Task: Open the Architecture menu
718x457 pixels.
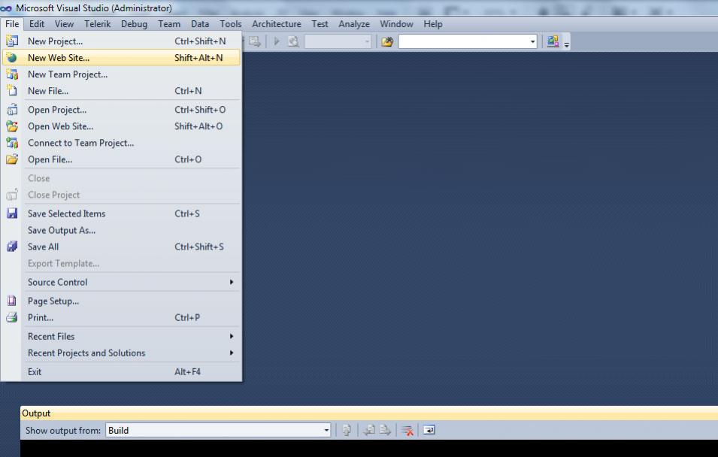Action: point(277,24)
